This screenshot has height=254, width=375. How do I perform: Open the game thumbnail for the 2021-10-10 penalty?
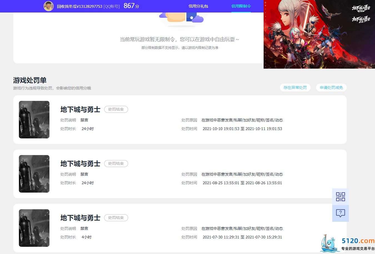tap(34, 119)
